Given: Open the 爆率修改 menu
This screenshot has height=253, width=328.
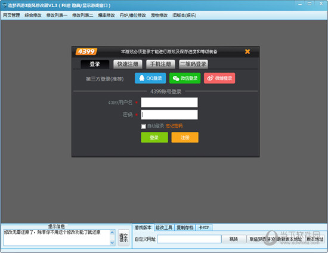Looking at the screenshot, I should tap(107, 16).
